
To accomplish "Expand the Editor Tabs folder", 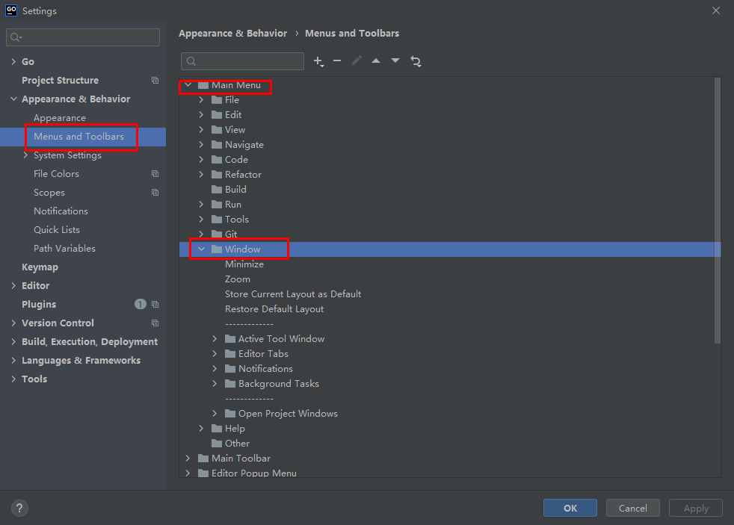I will point(215,354).
